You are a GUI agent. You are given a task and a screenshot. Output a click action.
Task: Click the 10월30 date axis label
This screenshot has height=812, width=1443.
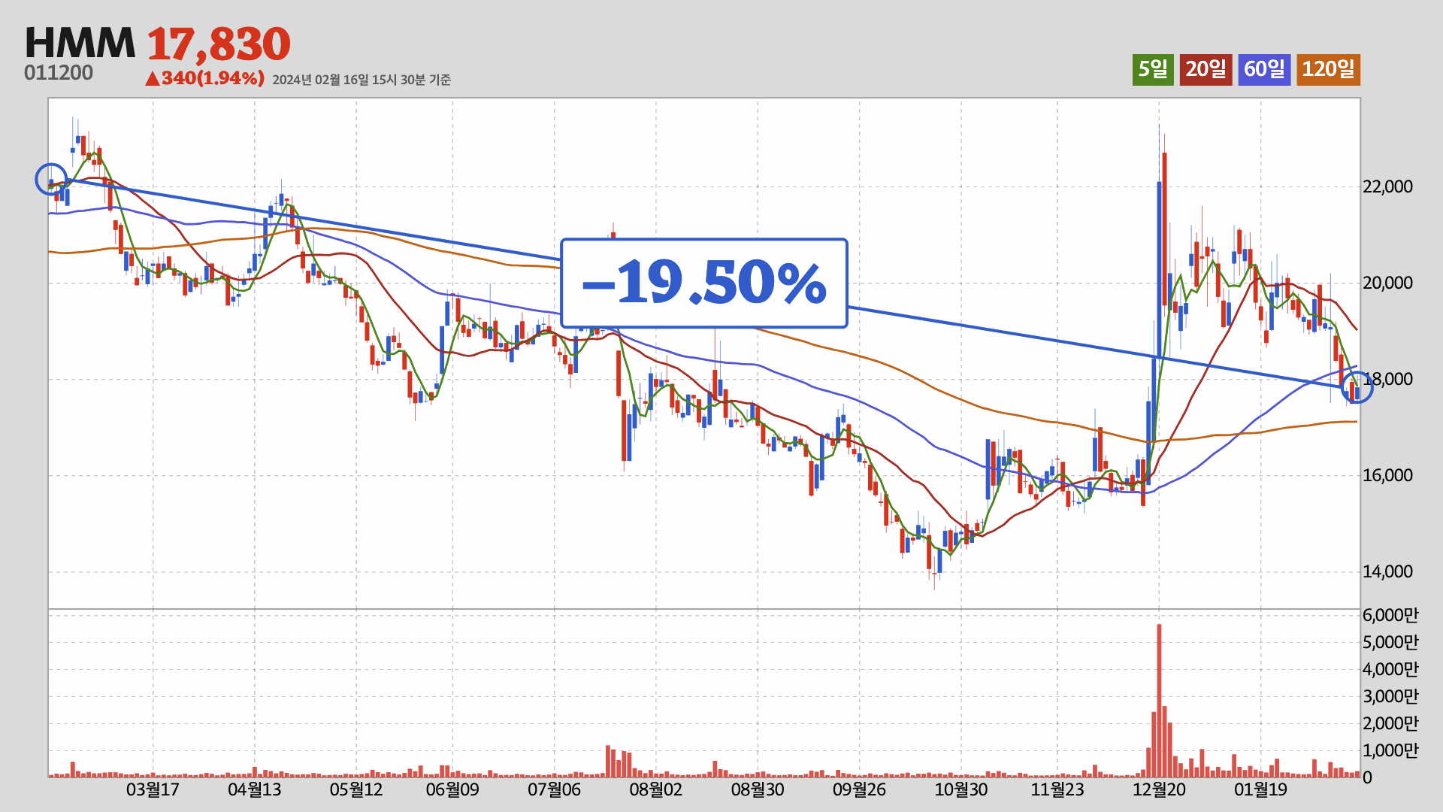(x=961, y=789)
